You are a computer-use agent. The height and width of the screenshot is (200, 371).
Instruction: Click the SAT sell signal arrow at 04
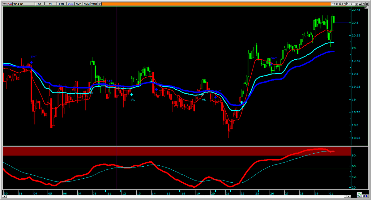[x=32, y=62]
